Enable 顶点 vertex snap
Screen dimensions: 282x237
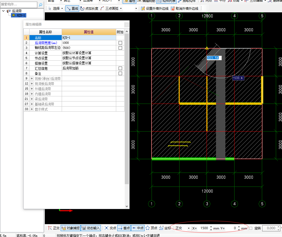click(x=151, y=228)
